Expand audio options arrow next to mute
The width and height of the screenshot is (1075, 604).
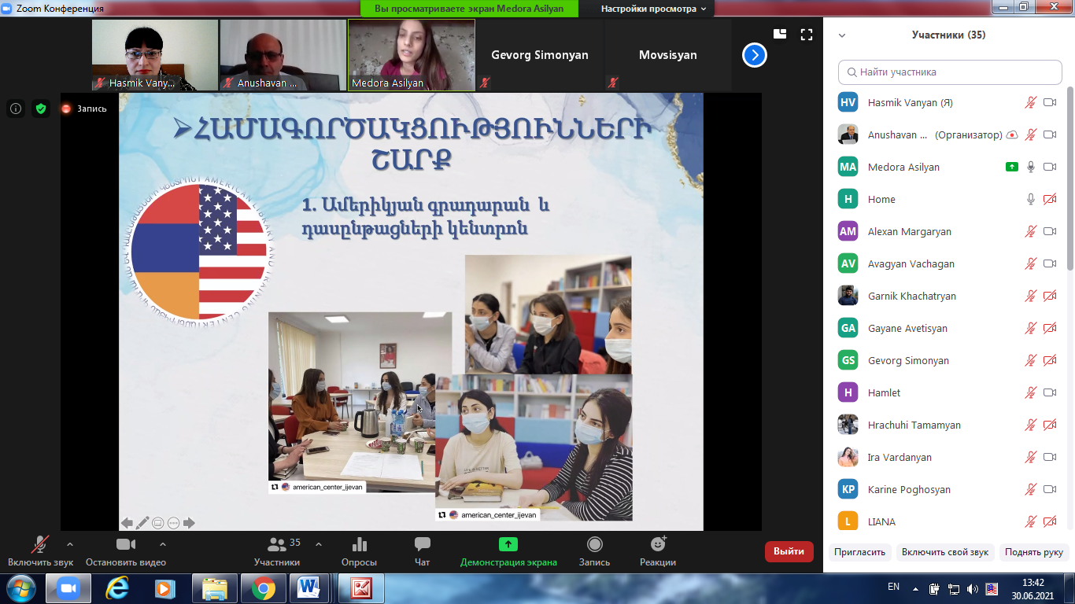click(70, 543)
